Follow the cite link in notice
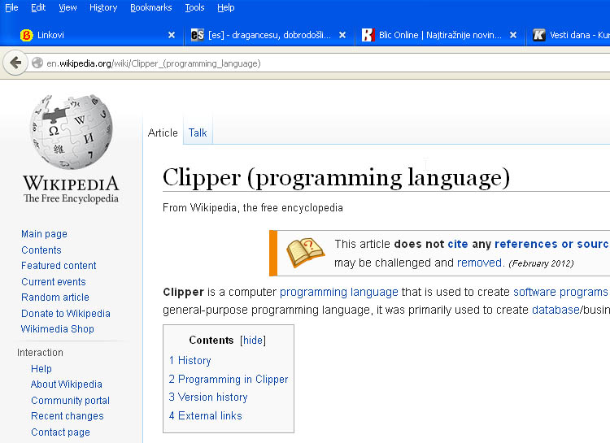610x443 pixels. 458,244
